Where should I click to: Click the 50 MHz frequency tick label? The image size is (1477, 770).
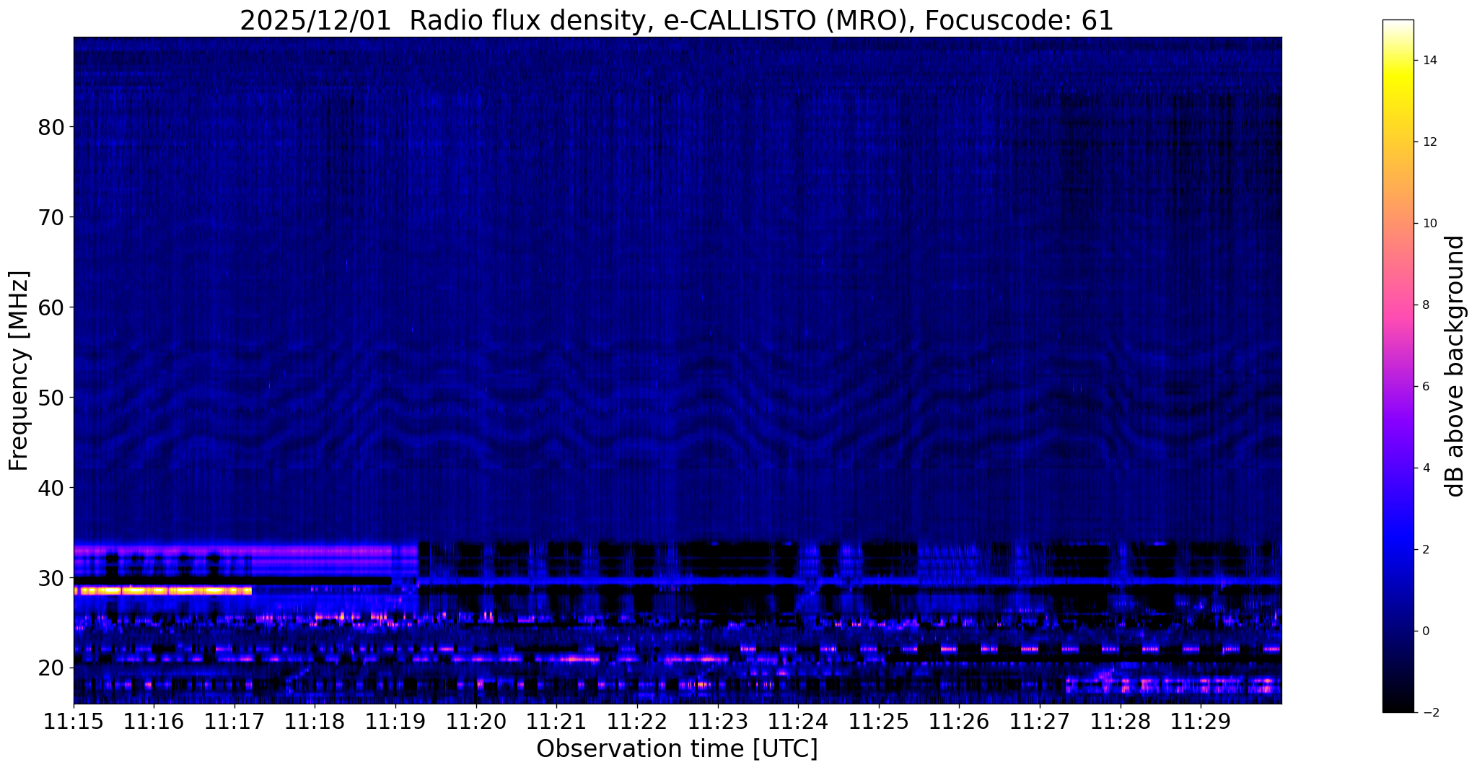[50, 398]
